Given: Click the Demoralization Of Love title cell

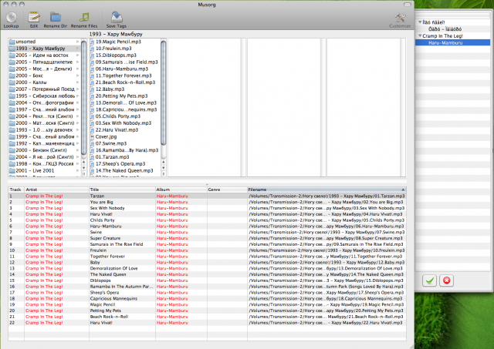Looking at the screenshot, I should point(122,268).
